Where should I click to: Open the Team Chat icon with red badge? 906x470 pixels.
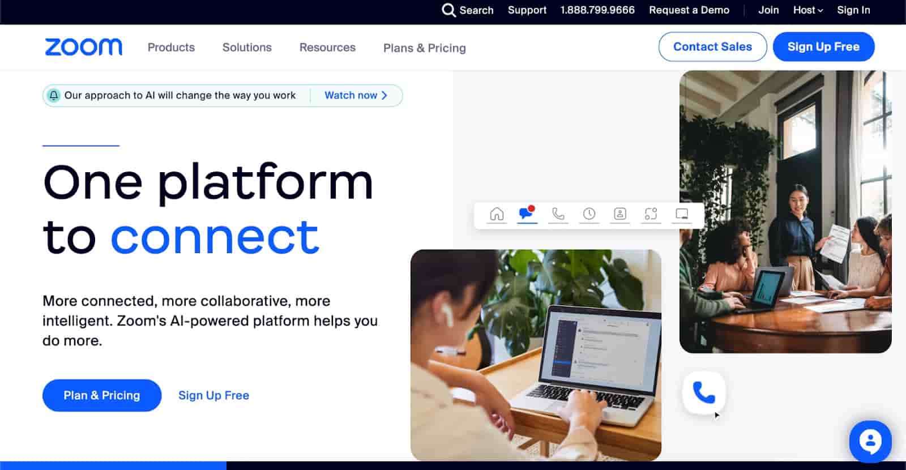click(x=527, y=213)
